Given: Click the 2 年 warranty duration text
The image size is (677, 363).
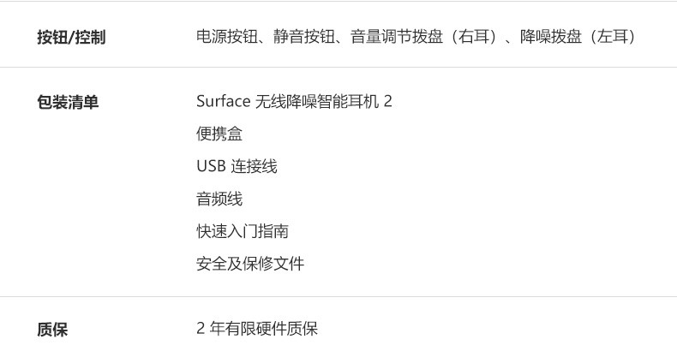Looking at the screenshot, I should [x=210, y=329].
